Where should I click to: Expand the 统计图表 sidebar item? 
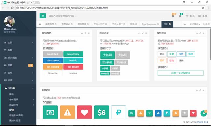coord(18,58)
